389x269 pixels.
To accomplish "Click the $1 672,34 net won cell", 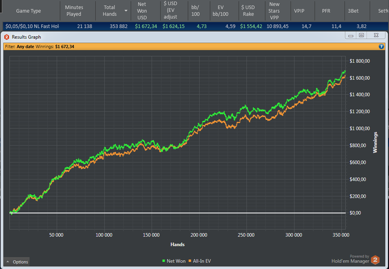I will (146, 26).
